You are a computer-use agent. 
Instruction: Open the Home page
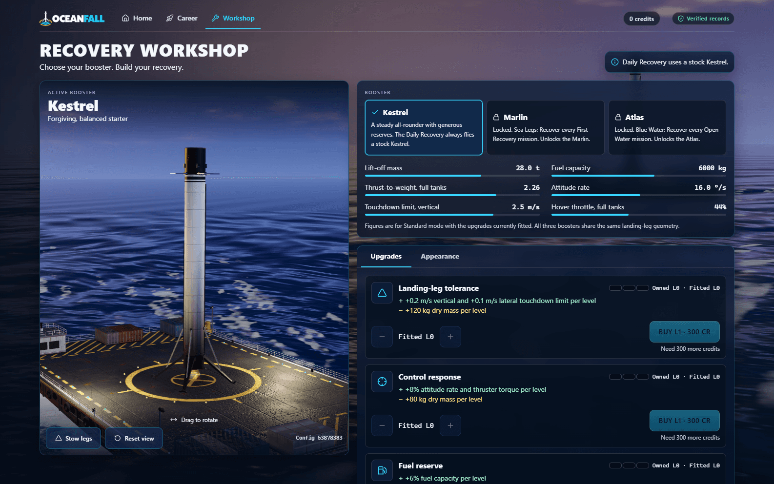(137, 18)
